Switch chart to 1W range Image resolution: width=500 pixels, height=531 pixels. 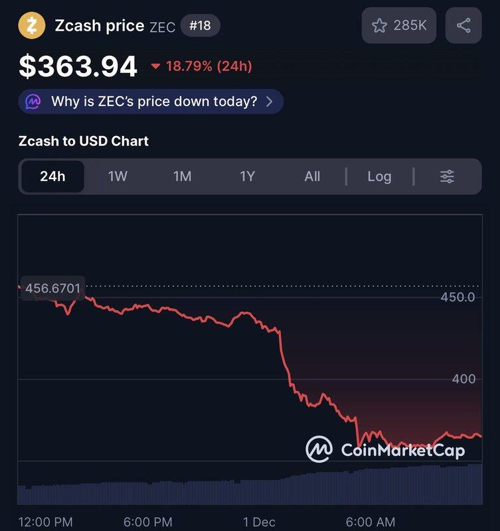[118, 177]
